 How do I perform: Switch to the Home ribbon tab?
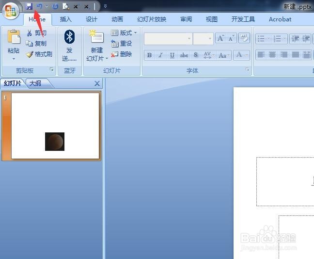click(37, 19)
